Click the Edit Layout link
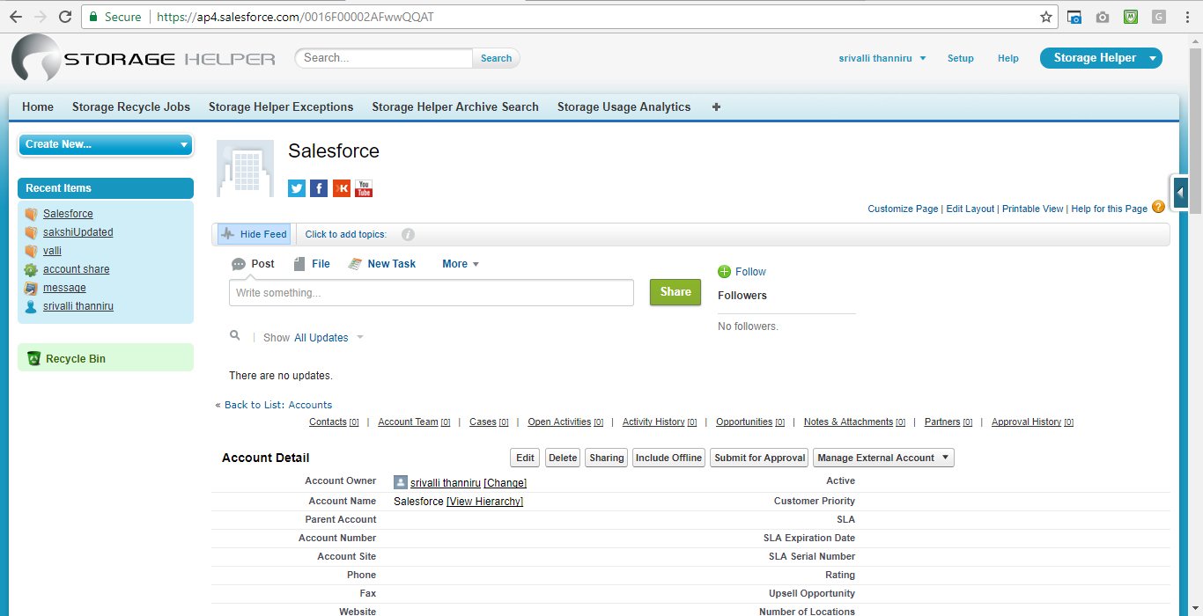The height and width of the screenshot is (616, 1203). 971,209
